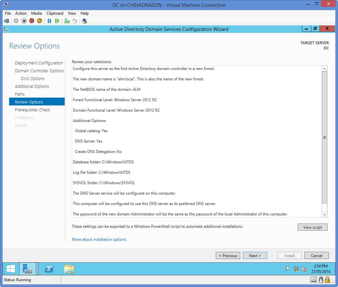The height and width of the screenshot is (287, 338).
Task: Click the Turn Off VM toolbar icon
Action: pos(24,21)
